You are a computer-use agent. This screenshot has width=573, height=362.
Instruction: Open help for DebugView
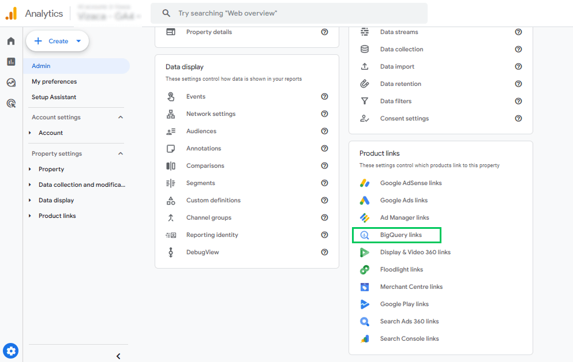[324, 252]
